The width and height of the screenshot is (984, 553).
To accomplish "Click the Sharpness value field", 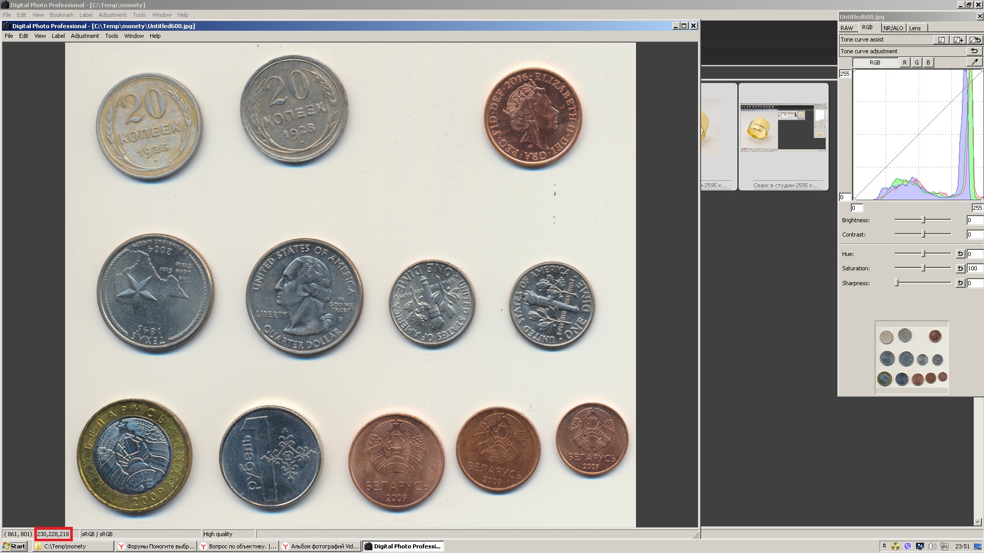I will tap(975, 283).
